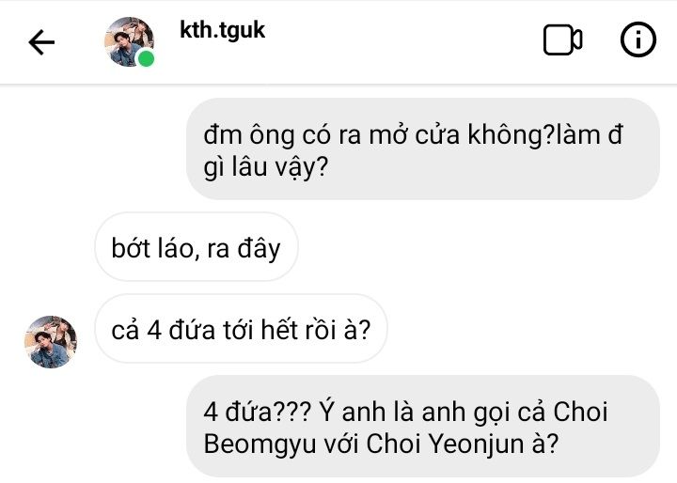
Task: Tap sender avatar beside the chat message
Action: (x=51, y=342)
